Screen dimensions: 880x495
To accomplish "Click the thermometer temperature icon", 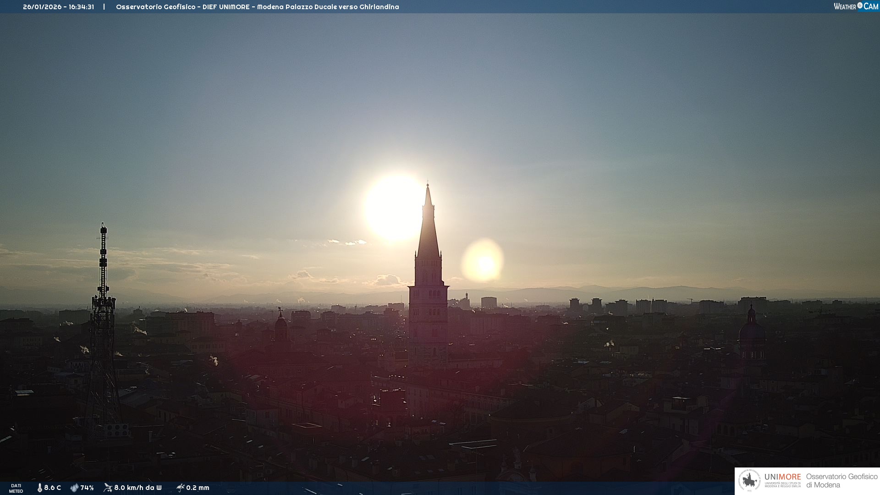I will coord(39,488).
